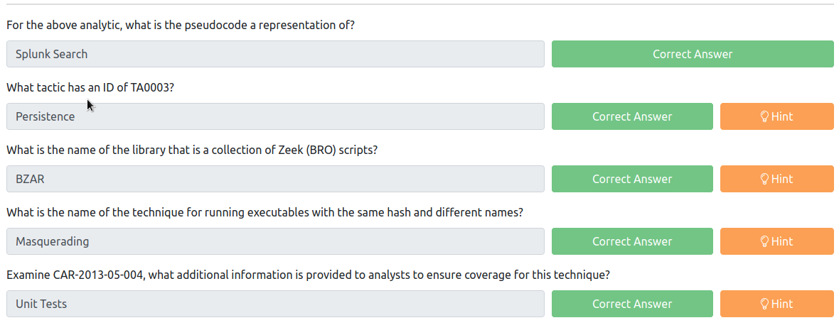The image size is (839, 330).
Task: Click the question asking about tactic TA0003
Action: (90, 87)
